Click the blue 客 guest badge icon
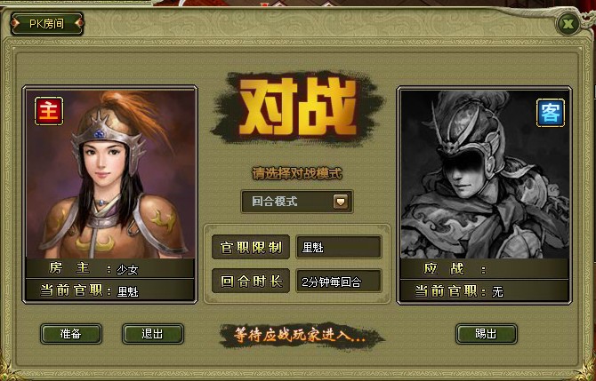 pos(551,113)
